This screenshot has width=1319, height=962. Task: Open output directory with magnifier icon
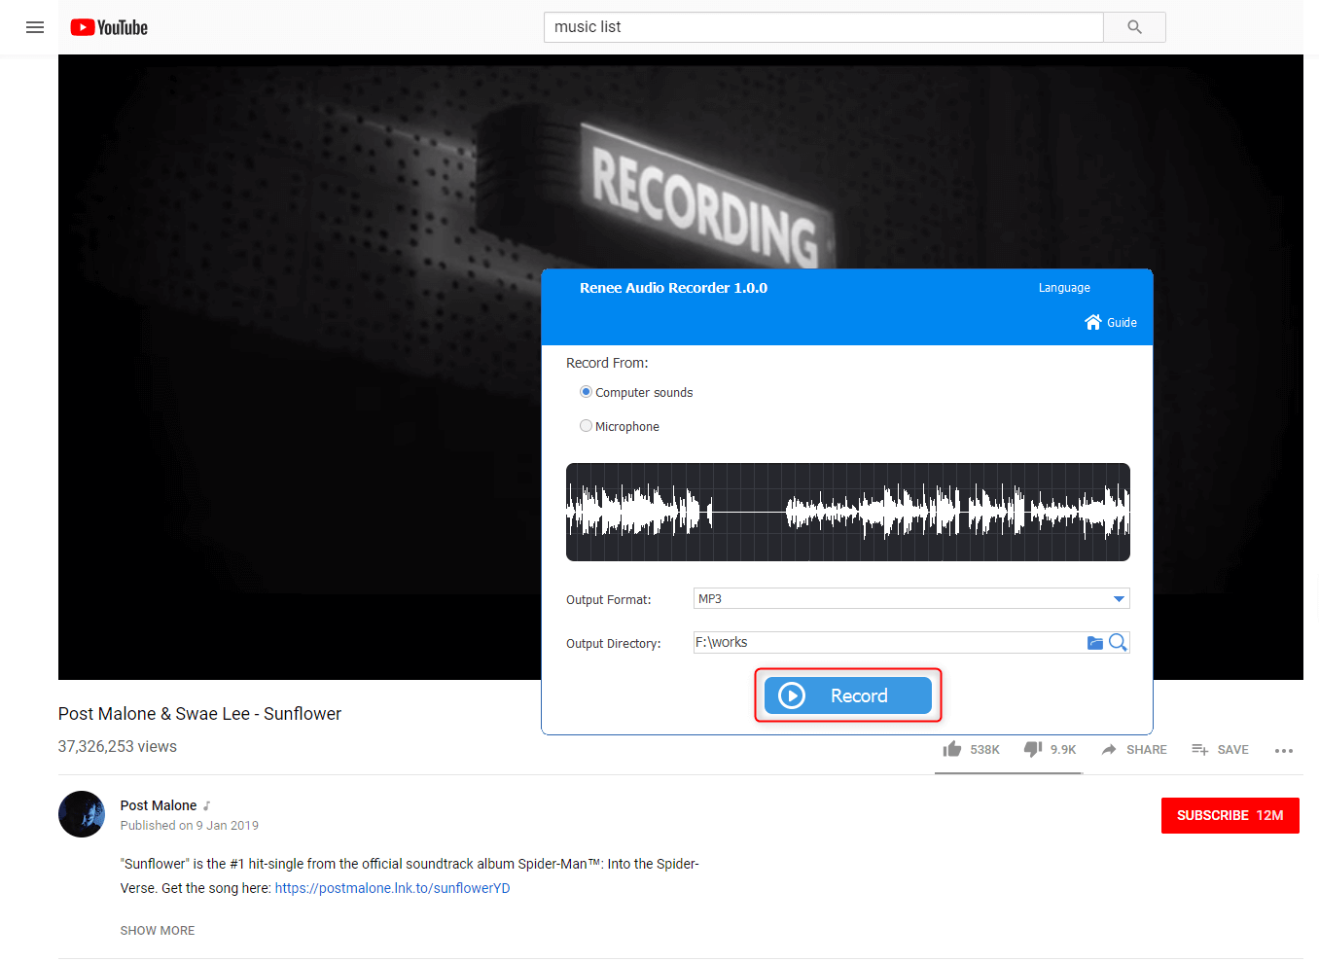tap(1118, 642)
